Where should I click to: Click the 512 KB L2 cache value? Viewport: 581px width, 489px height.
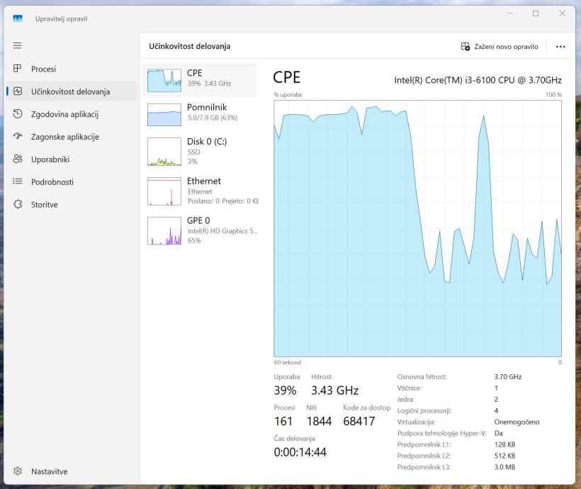click(504, 456)
